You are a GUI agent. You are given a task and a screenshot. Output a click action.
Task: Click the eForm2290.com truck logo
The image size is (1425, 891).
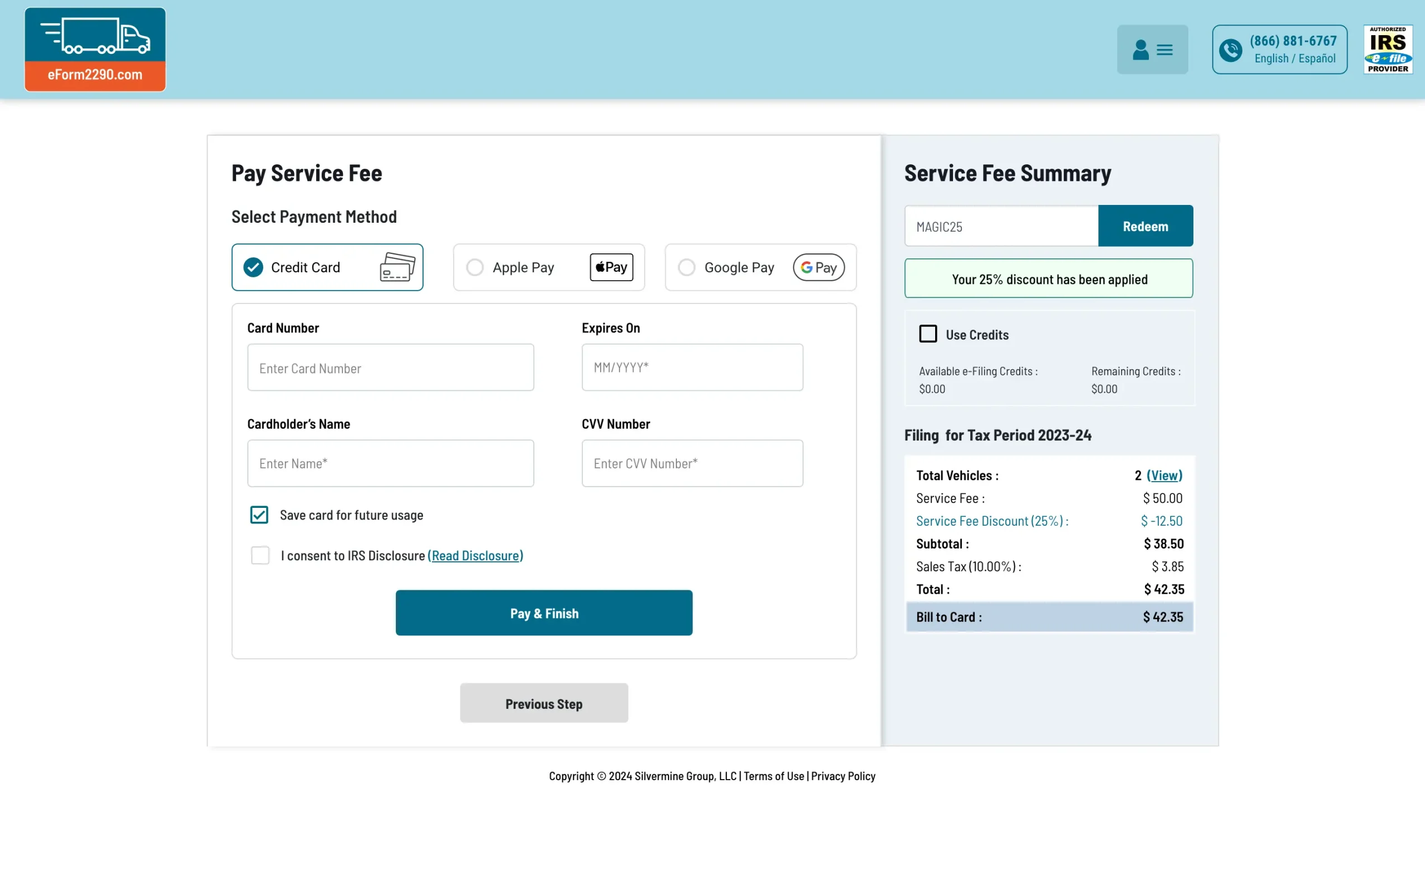[x=95, y=49]
